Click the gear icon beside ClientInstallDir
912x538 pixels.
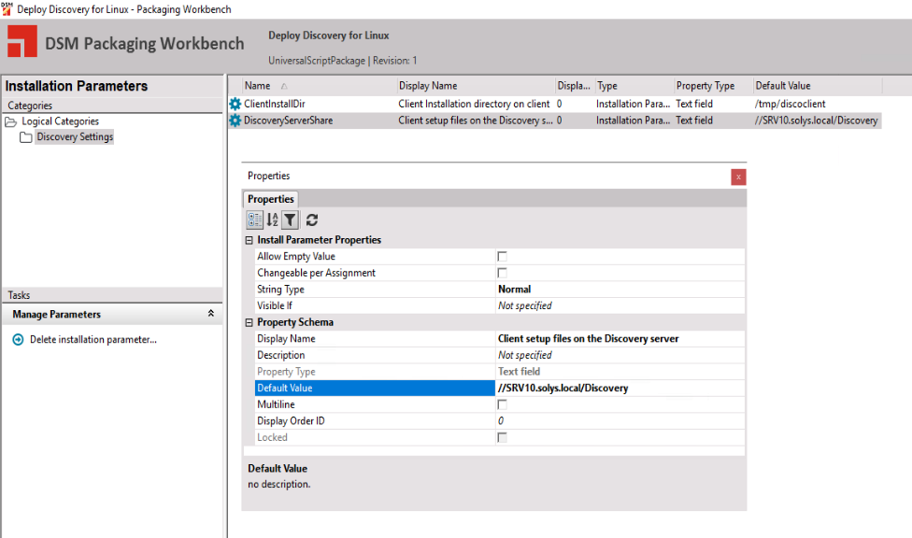(x=235, y=104)
